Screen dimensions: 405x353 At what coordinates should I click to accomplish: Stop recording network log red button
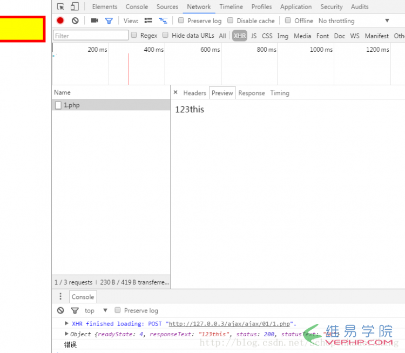click(x=60, y=21)
